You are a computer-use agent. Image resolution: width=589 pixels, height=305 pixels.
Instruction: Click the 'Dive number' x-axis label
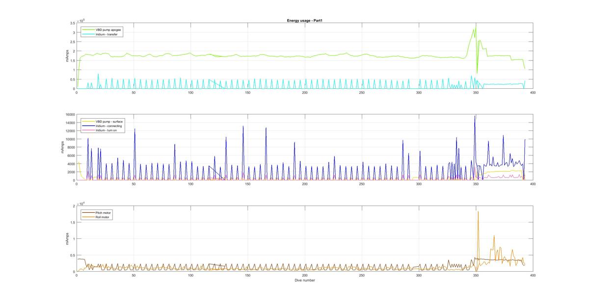tap(304, 280)
